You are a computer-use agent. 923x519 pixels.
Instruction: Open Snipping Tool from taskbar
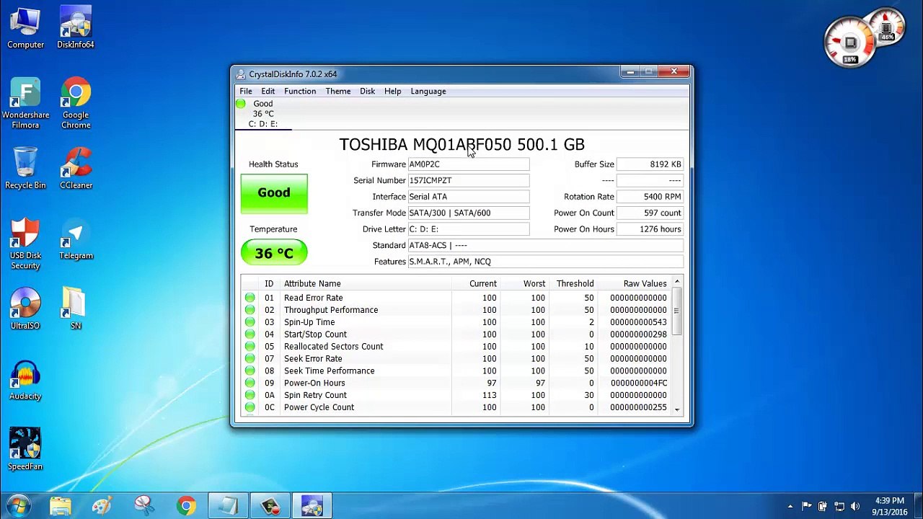(143, 506)
